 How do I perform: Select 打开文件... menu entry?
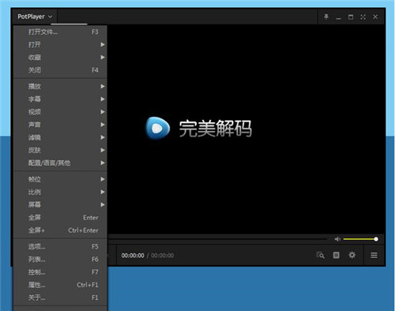click(x=60, y=32)
